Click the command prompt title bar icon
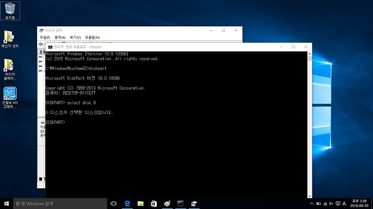This screenshot has width=373, height=209. tap(50, 47)
